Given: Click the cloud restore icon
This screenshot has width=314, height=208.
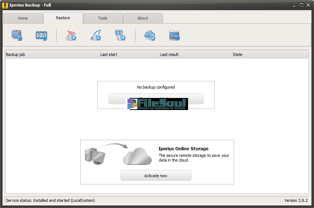Looking at the screenshot, I should 150,35.
